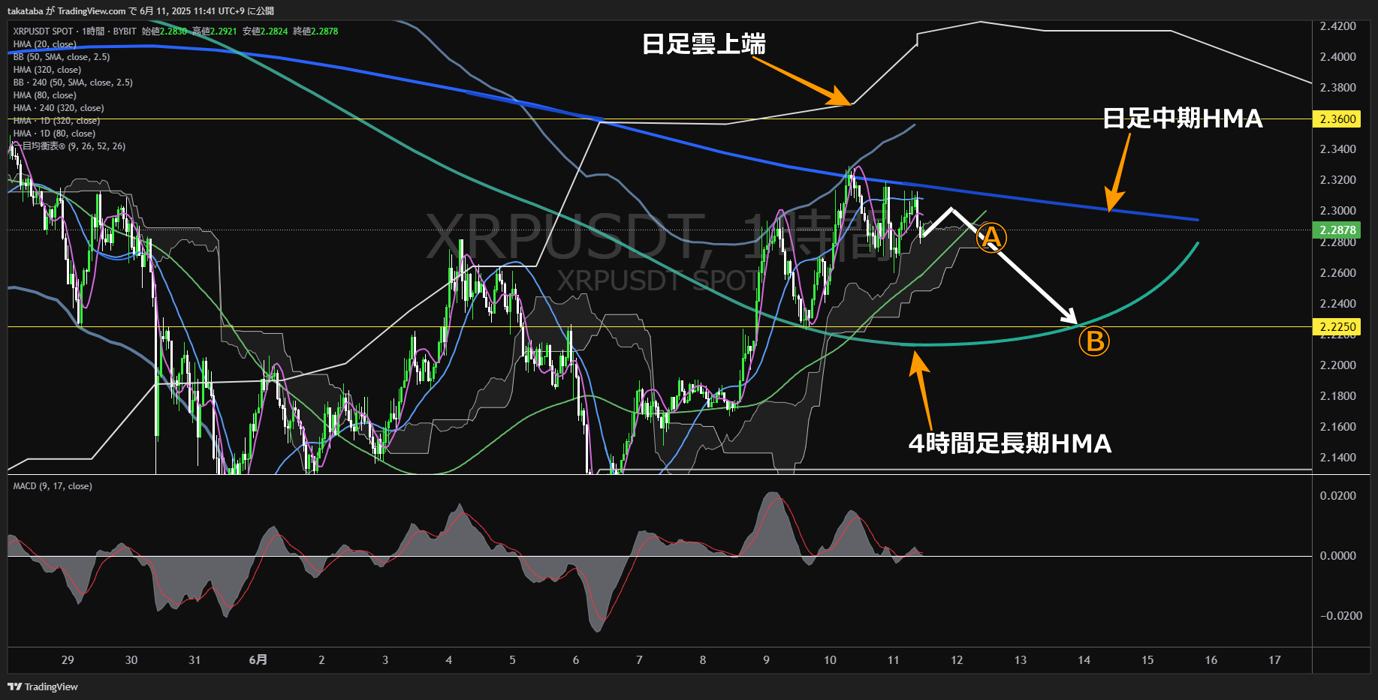Click date 14 on the time axis
Viewport: 1378px width, 700px height.
[x=1084, y=660]
